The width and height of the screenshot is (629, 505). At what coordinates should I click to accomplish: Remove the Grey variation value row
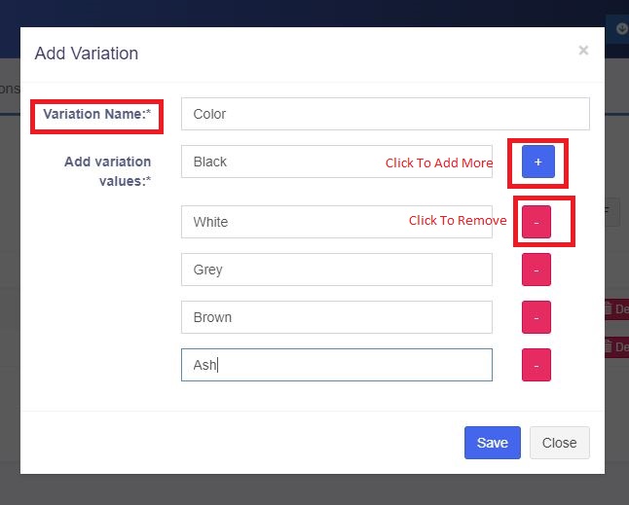point(536,270)
